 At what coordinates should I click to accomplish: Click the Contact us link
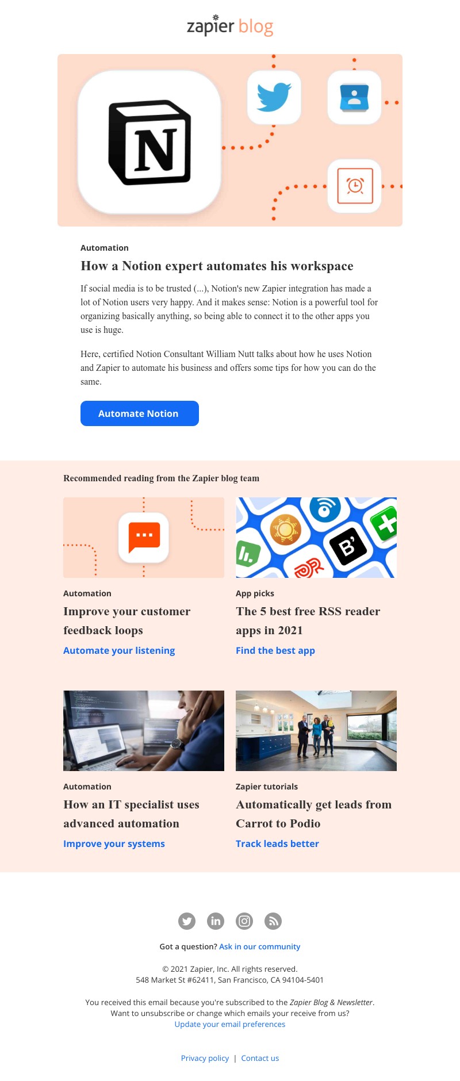point(260,1058)
